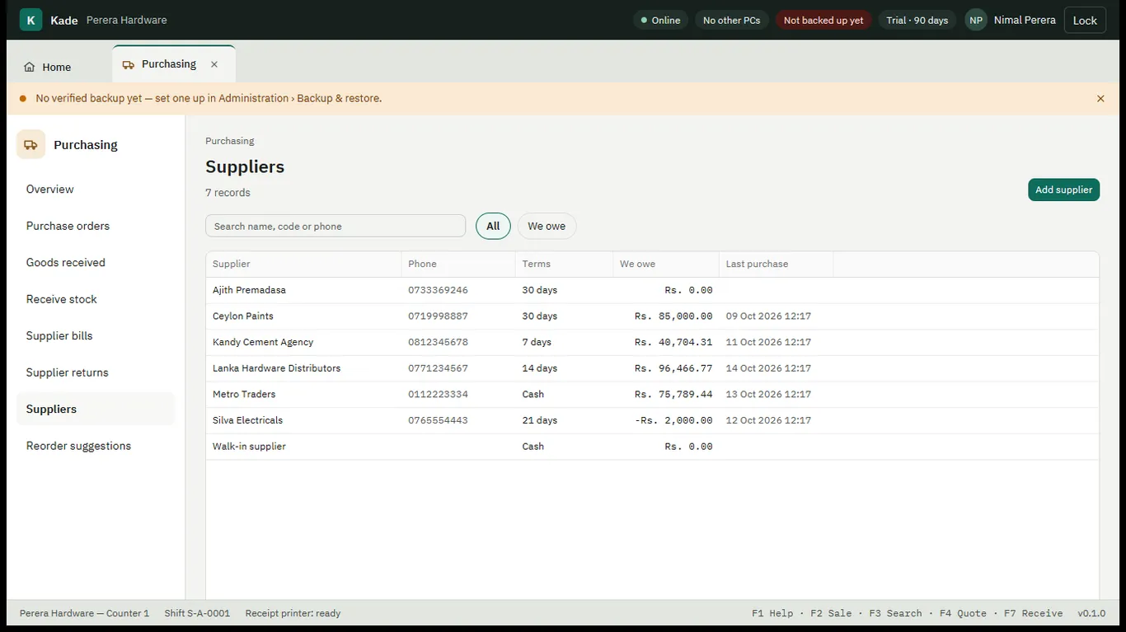Sort by the Terms column header
The width and height of the screenshot is (1126, 632).
point(565,264)
